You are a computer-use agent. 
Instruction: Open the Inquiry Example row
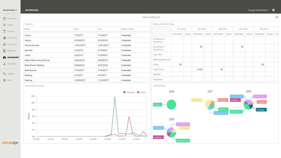point(87,45)
